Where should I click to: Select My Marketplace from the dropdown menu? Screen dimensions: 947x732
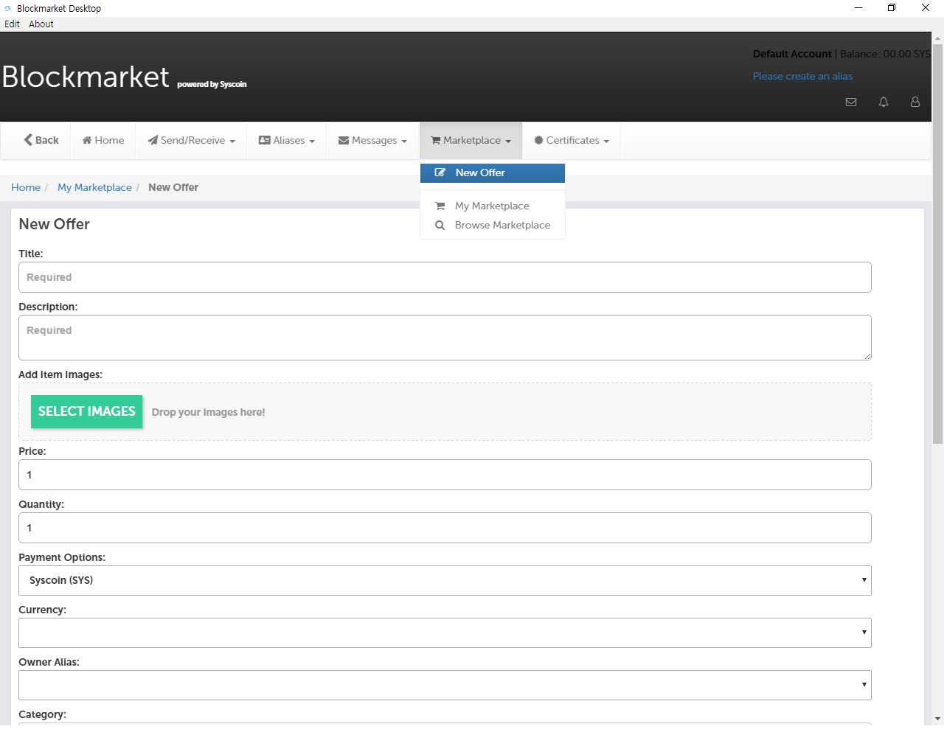493,206
